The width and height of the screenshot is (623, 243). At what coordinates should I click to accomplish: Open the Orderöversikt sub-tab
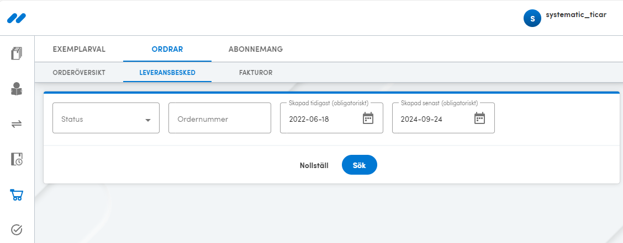pyautogui.click(x=79, y=73)
